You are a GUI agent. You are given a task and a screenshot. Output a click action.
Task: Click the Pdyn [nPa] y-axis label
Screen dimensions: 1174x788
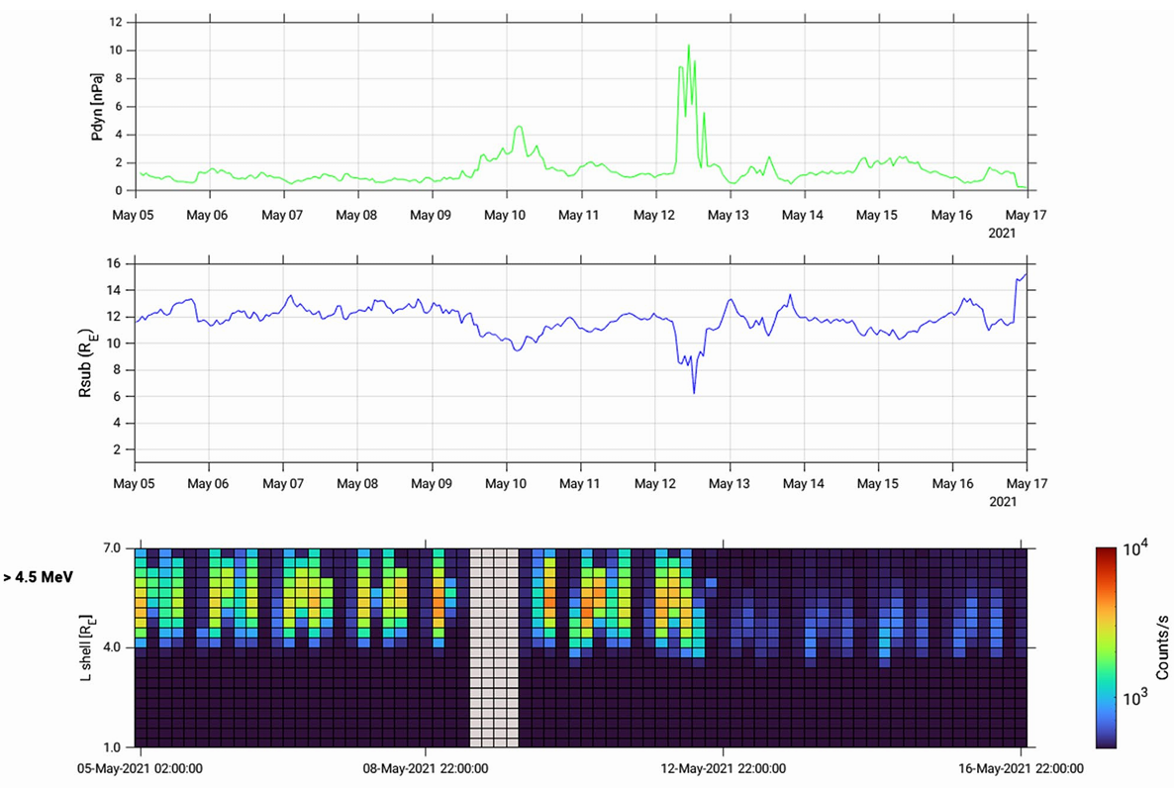pos(96,105)
